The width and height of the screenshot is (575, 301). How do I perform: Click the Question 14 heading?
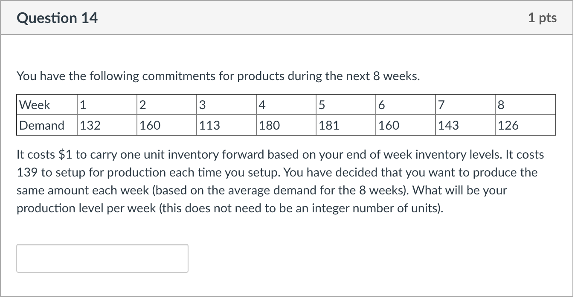click(57, 18)
